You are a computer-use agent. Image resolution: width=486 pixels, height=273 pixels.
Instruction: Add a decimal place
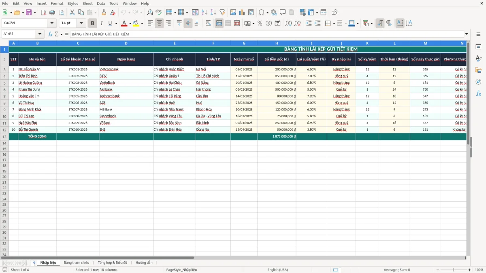[x=289, y=23]
